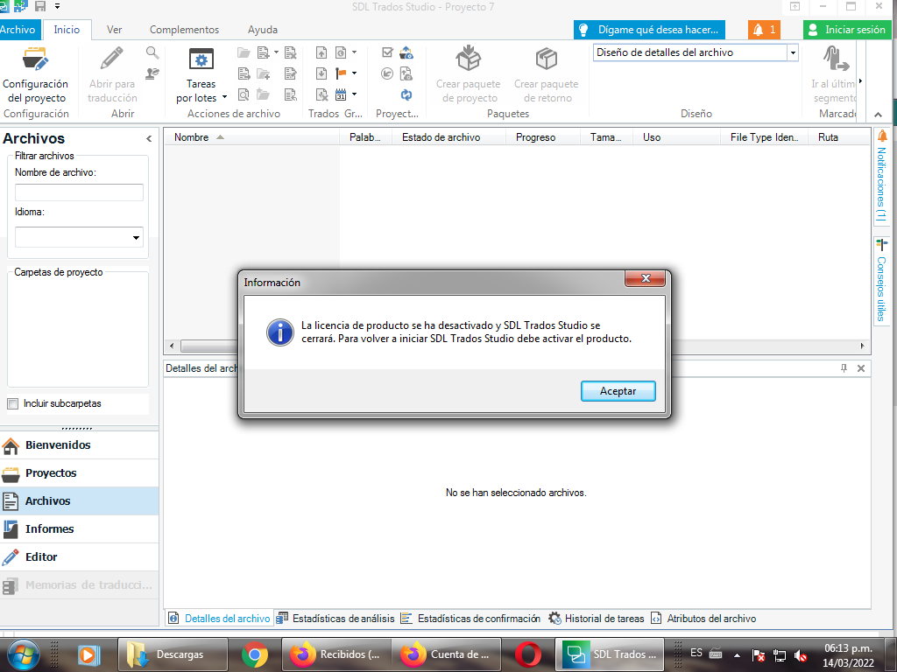Open the Archivo menu tab
The width and height of the screenshot is (897, 672).
(18, 30)
